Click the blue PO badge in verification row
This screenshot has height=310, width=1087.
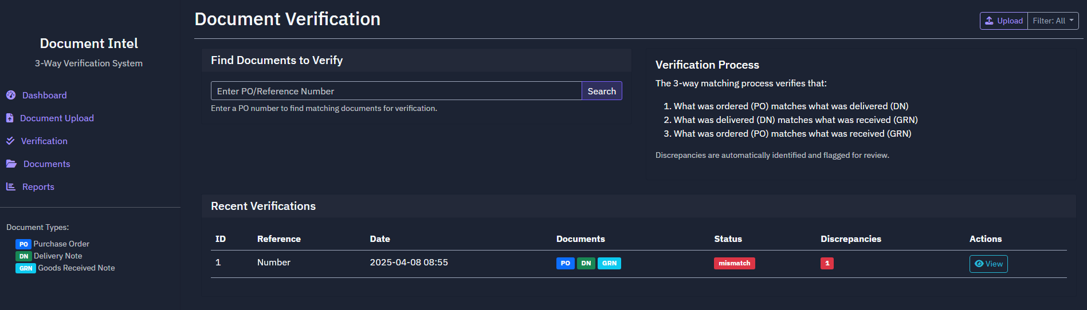point(565,263)
